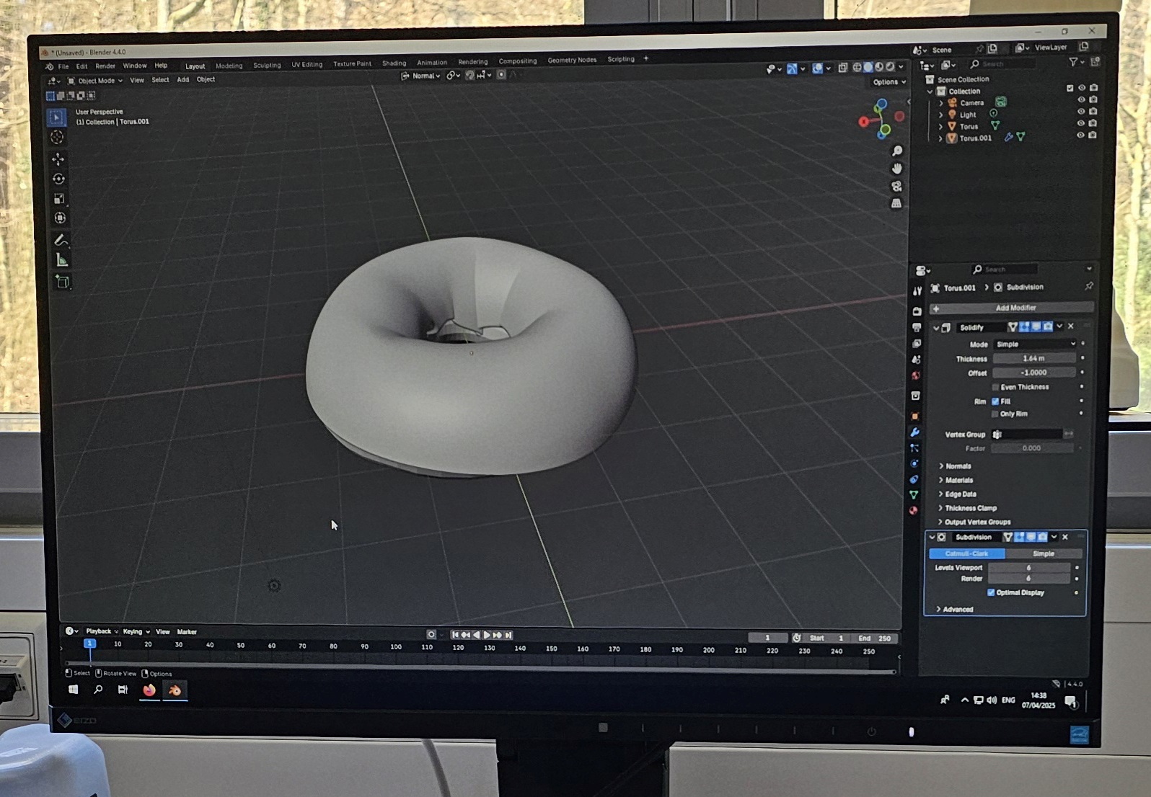The image size is (1151, 797).
Task: Expand the Thickness Clamp section
Action: (x=970, y=508)
